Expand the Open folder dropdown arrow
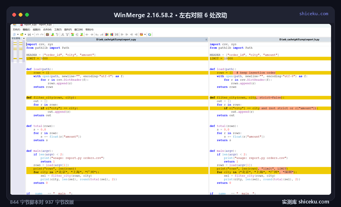Viewport: 341px width, 207px height. coord(25,34)
